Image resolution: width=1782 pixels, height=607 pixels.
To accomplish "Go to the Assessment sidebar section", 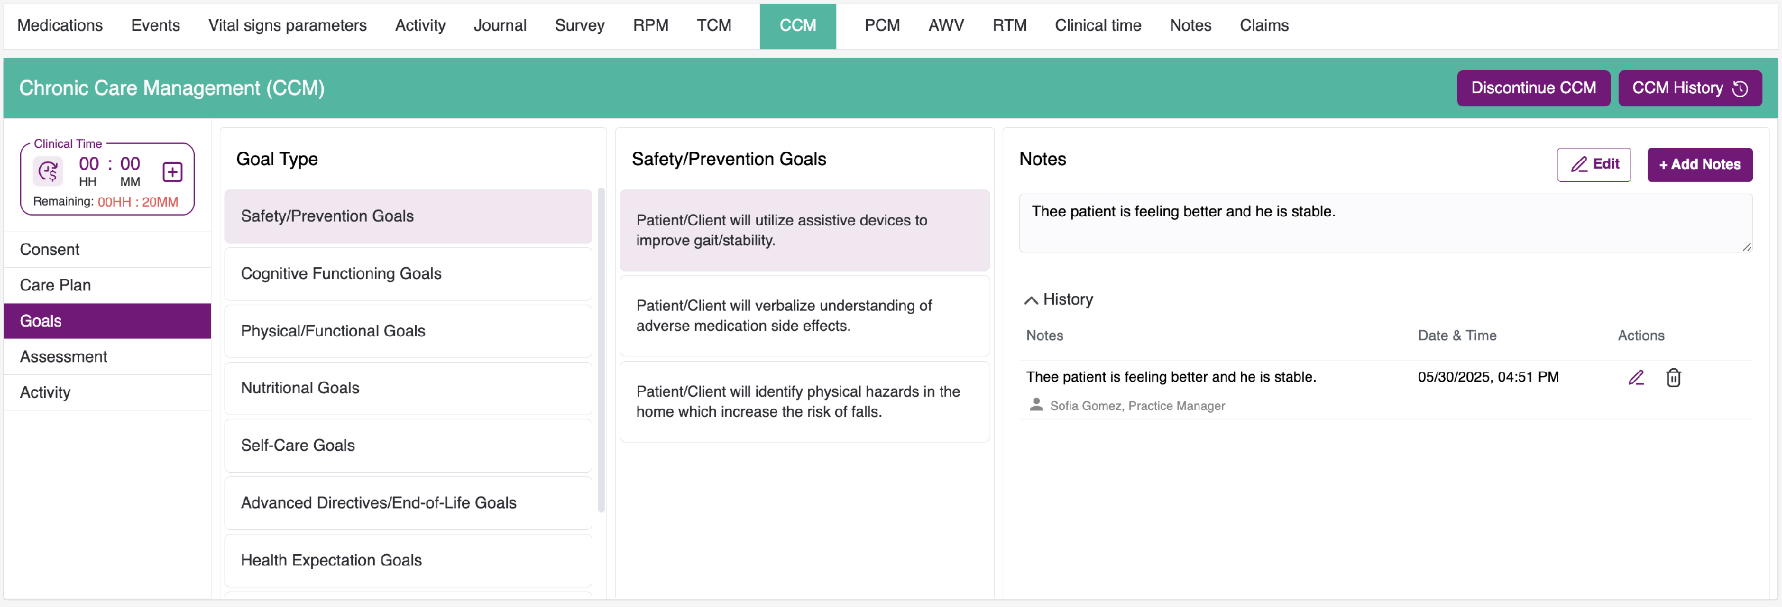I will pos(64,357).
